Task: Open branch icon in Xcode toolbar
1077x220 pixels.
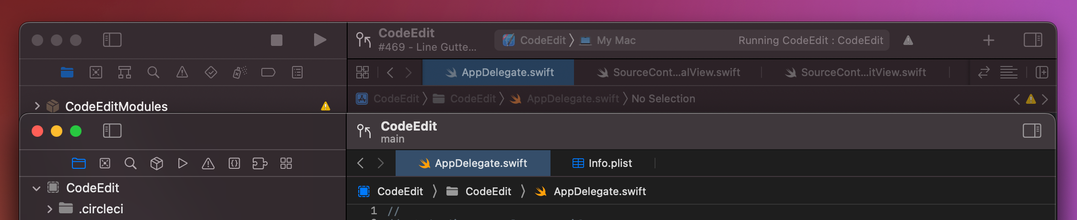Action: coord(363,40)
